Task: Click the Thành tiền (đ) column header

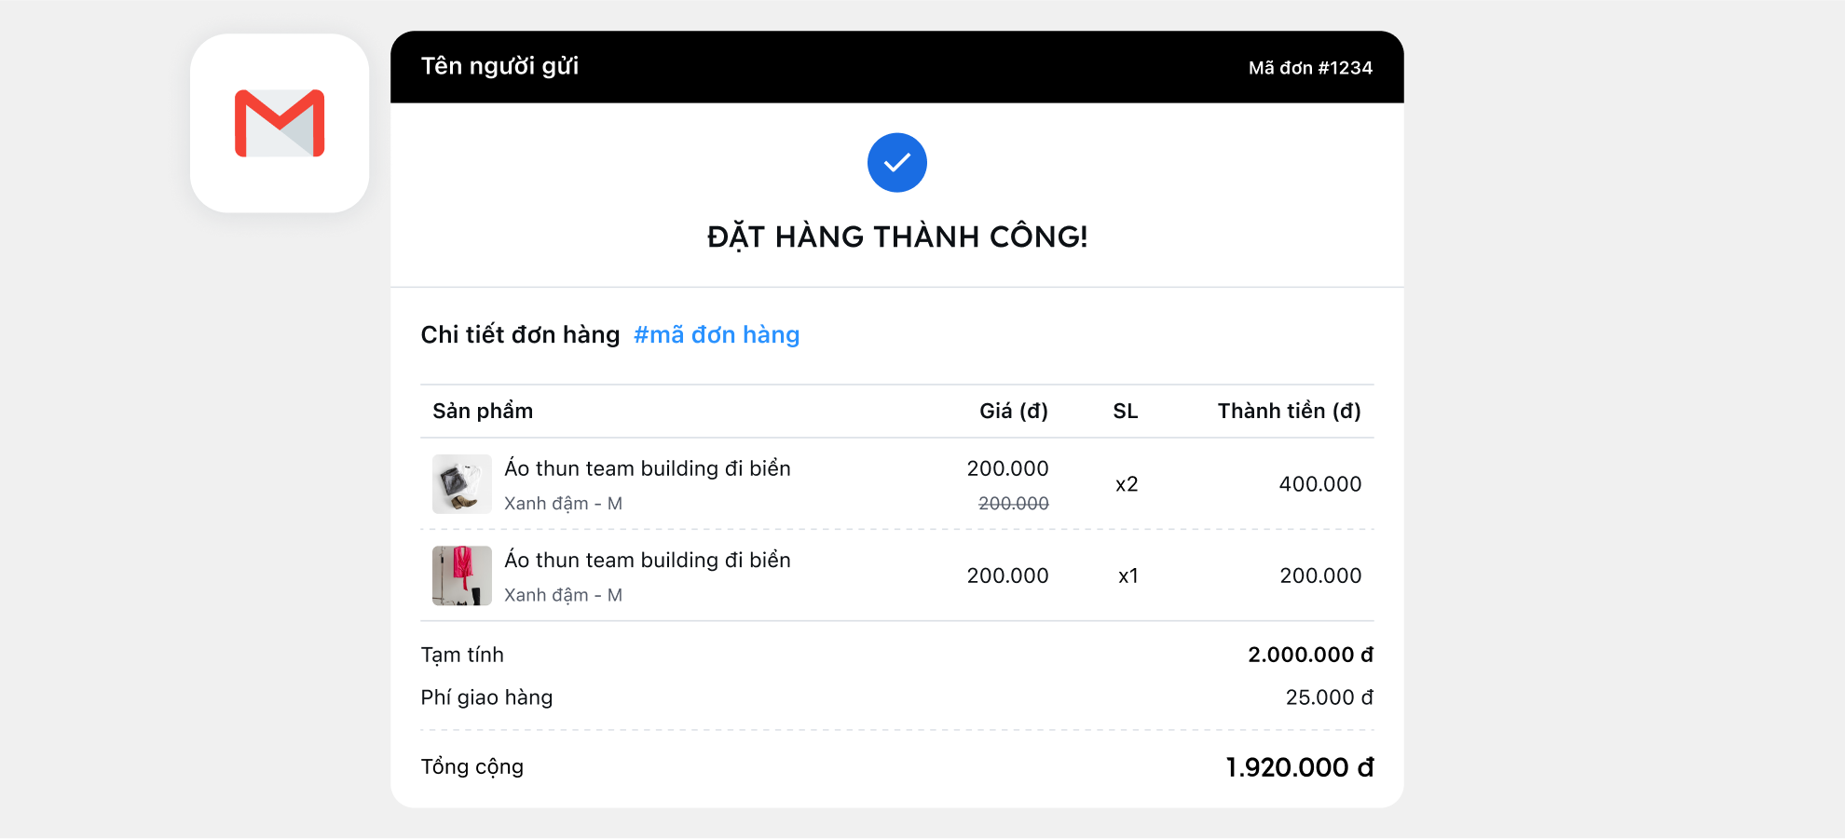Action: coord(1289,412)
